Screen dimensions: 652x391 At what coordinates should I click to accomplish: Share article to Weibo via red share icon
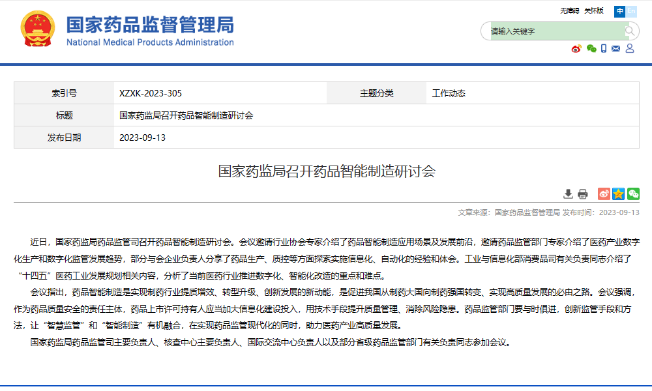coord(604,194)
